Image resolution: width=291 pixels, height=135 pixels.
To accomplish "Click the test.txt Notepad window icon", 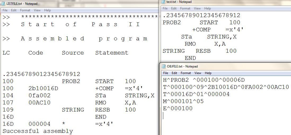I will [163, 2].
